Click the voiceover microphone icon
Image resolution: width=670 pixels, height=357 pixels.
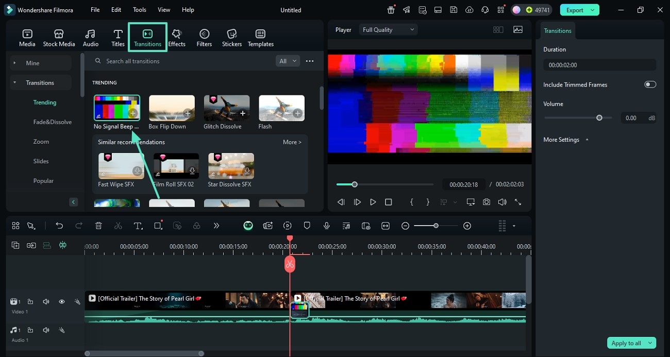pyautogui.click(x=326, y=226)
